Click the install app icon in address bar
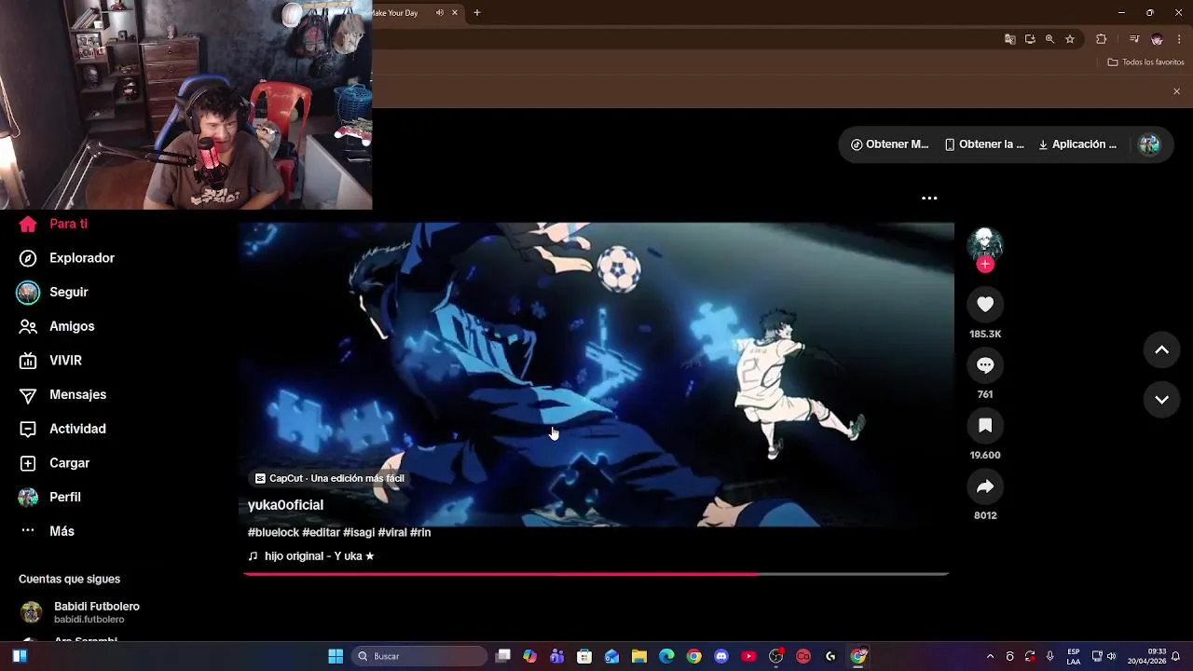The height and width of the screenshot is (671, 1193). pyautogui.click(x=1030, y=39)
